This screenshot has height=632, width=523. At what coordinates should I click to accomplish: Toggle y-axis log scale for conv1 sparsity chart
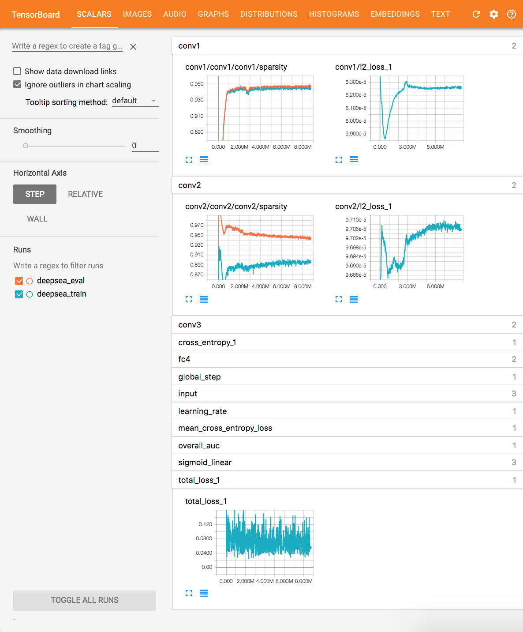click(204, 160)
